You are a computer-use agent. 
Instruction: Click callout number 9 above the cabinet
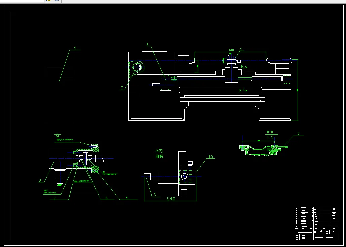pos(75,48)
